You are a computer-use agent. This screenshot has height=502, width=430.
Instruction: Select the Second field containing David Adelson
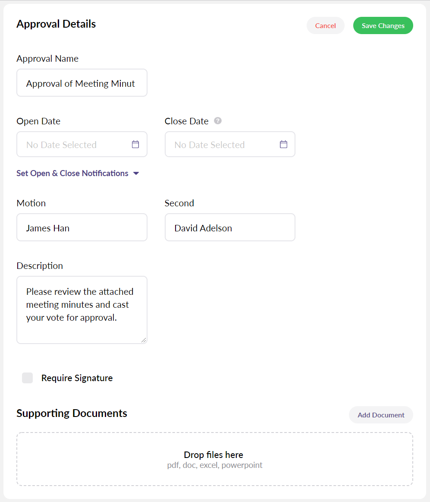point(229,228)
